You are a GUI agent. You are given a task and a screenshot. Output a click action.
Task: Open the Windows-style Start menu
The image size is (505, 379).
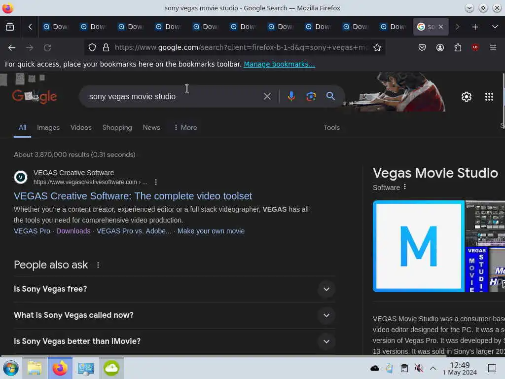(x=11, y=368)
